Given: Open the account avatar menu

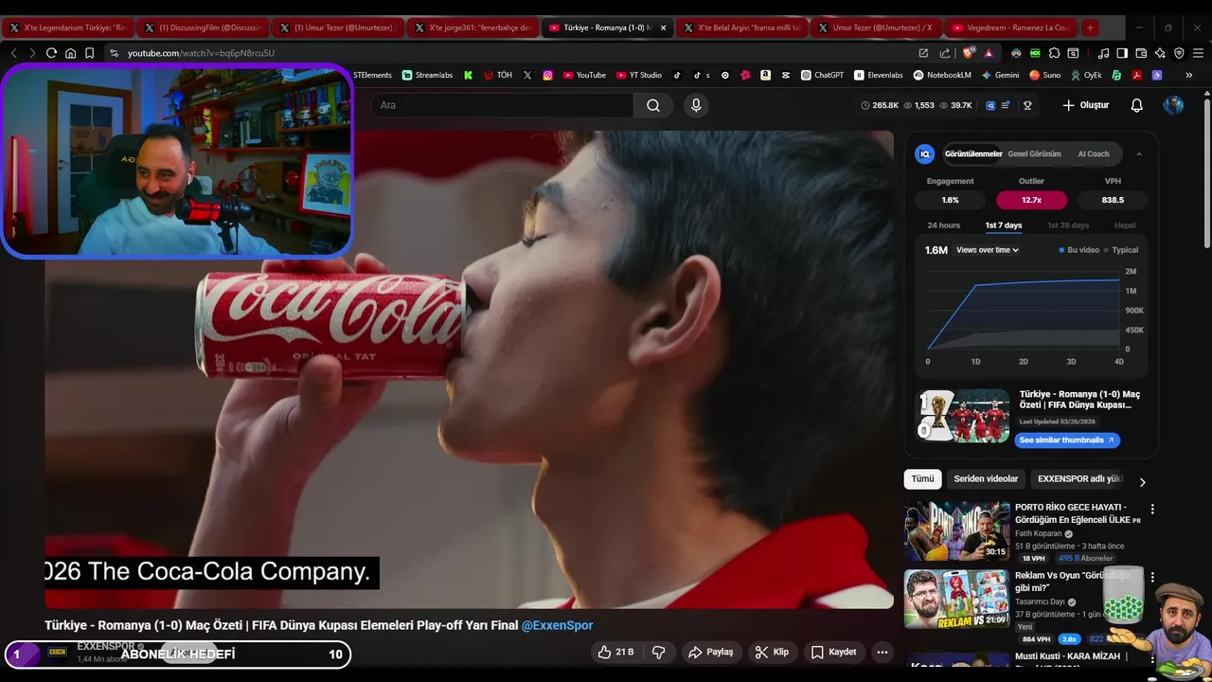Looking at the screenshot, I should pos(1173,105).
